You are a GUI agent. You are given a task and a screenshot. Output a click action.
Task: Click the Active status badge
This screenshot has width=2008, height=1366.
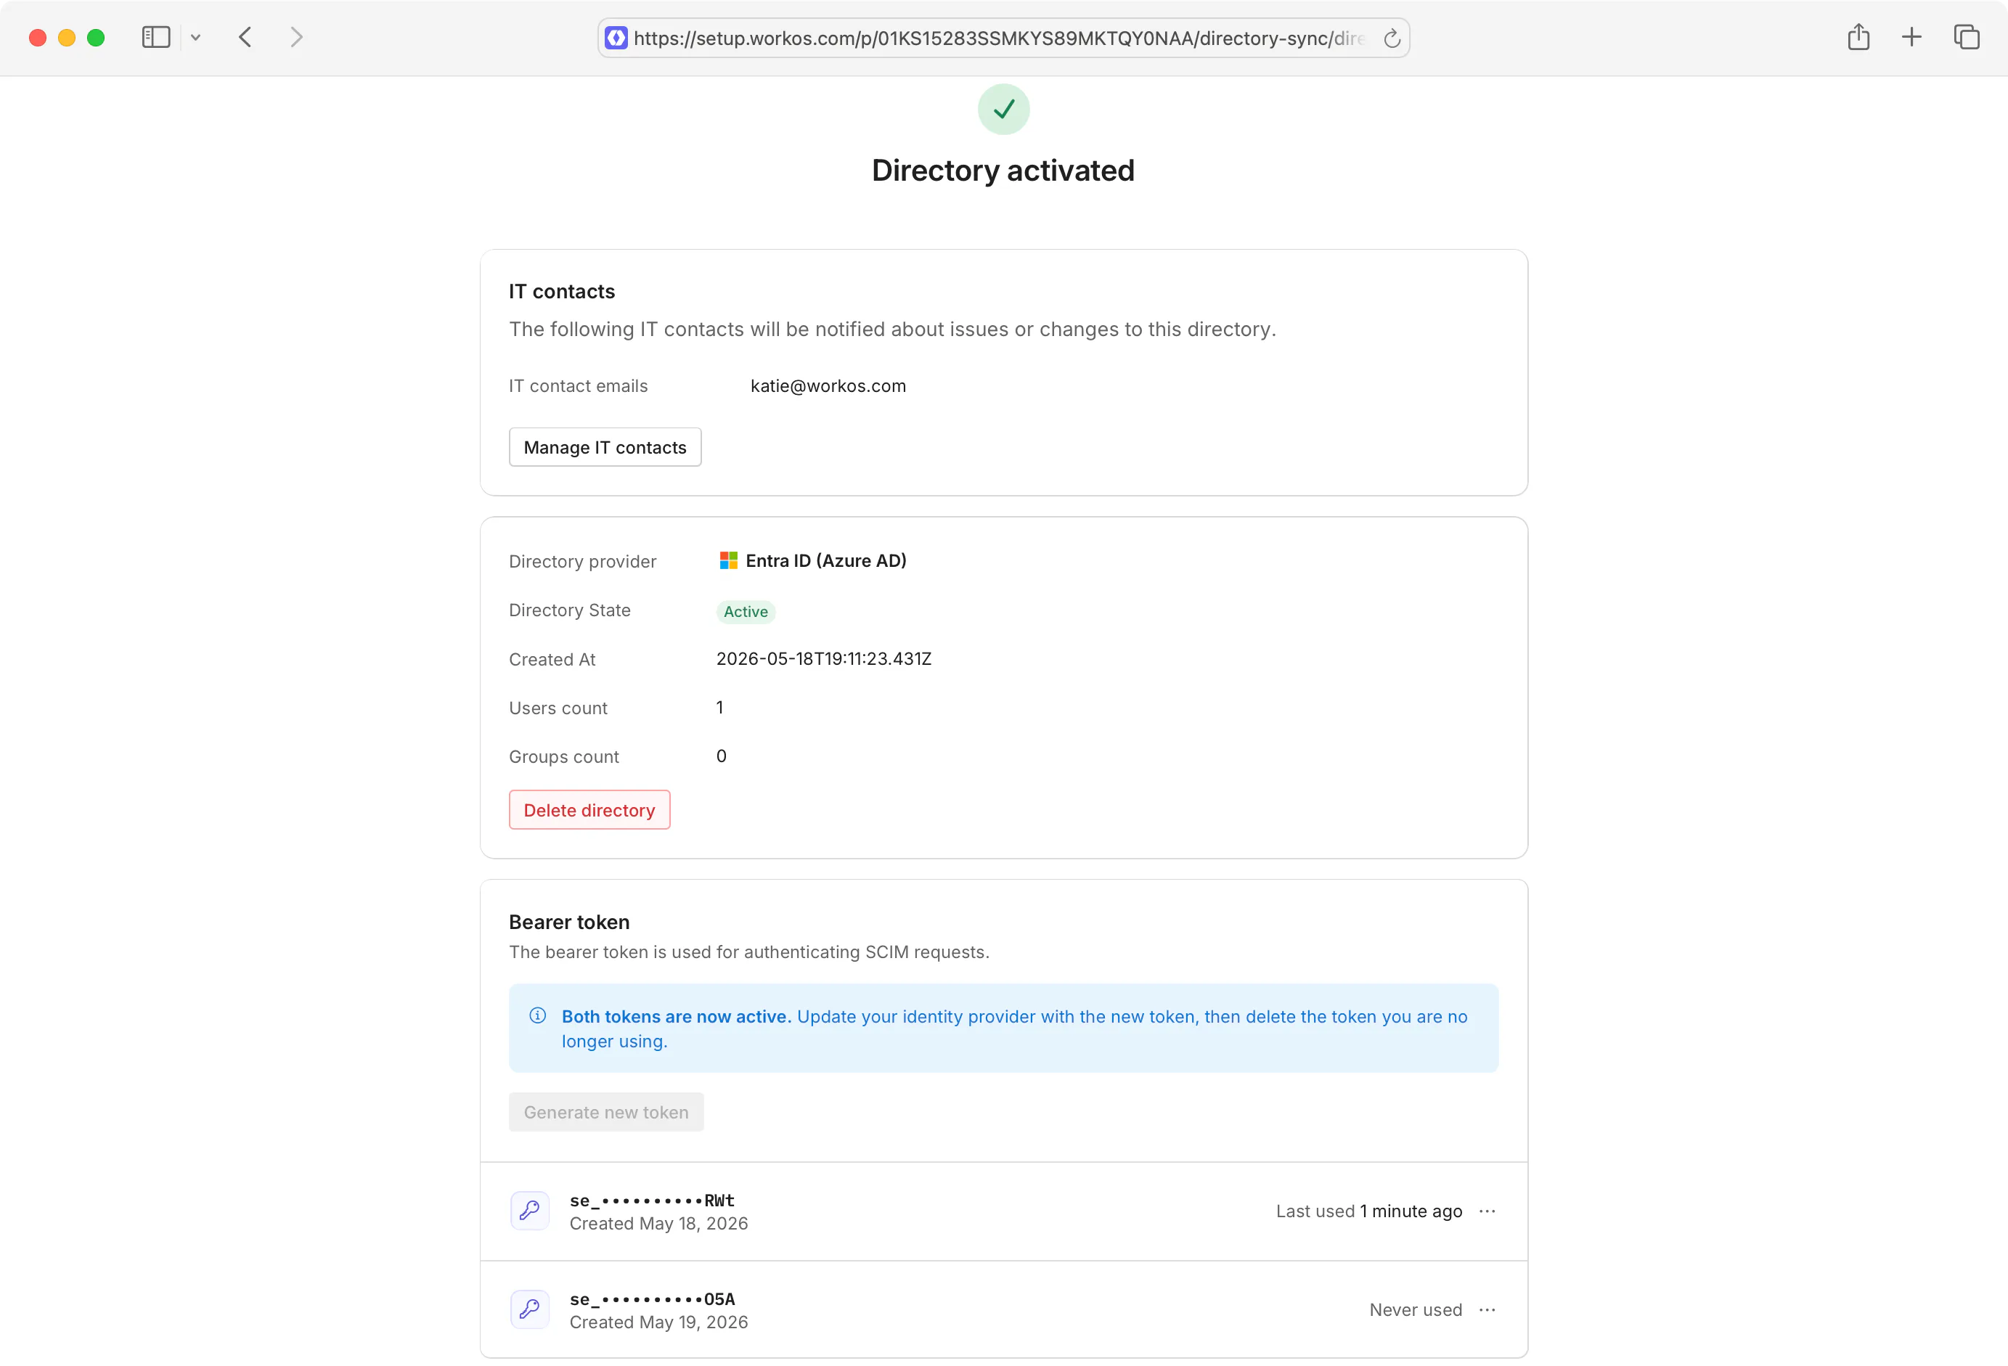pyautogui.click(x=746, y=612)
